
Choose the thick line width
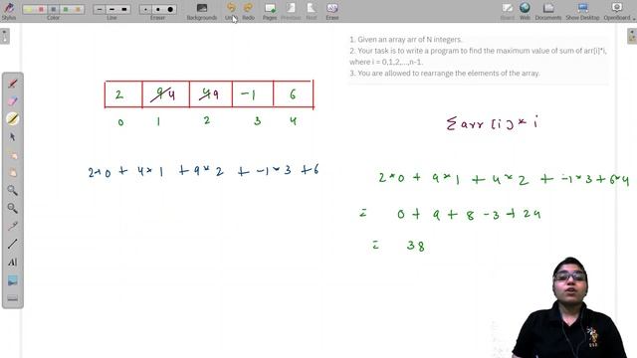(x=123, y=9)
